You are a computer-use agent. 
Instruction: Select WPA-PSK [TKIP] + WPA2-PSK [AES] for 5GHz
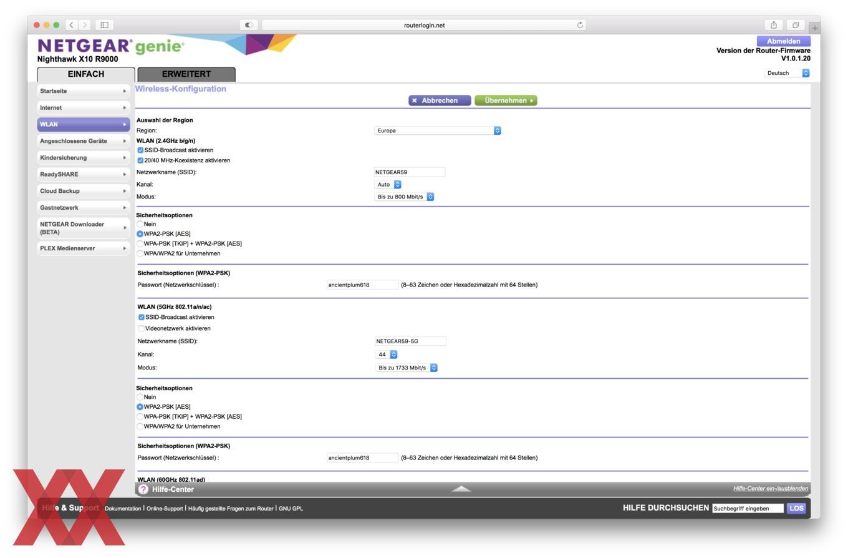pos(140,416)
